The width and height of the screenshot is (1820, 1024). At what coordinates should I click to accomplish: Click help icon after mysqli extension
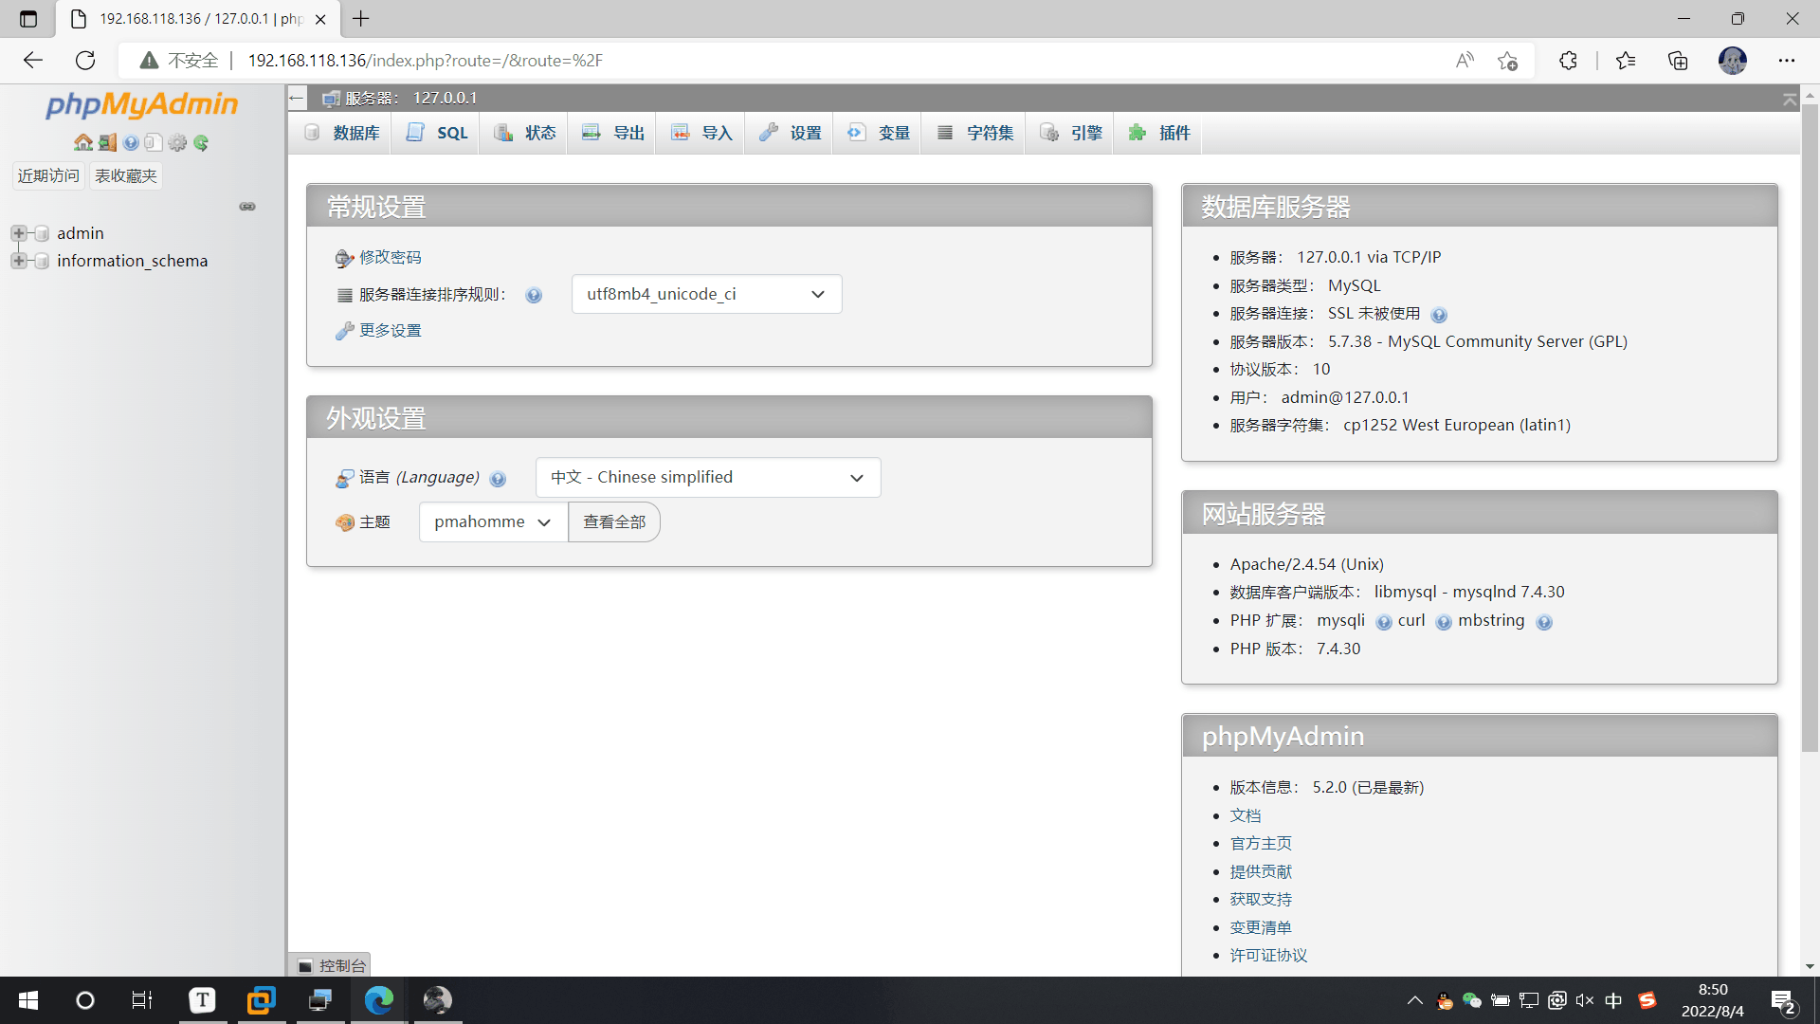1384,622
